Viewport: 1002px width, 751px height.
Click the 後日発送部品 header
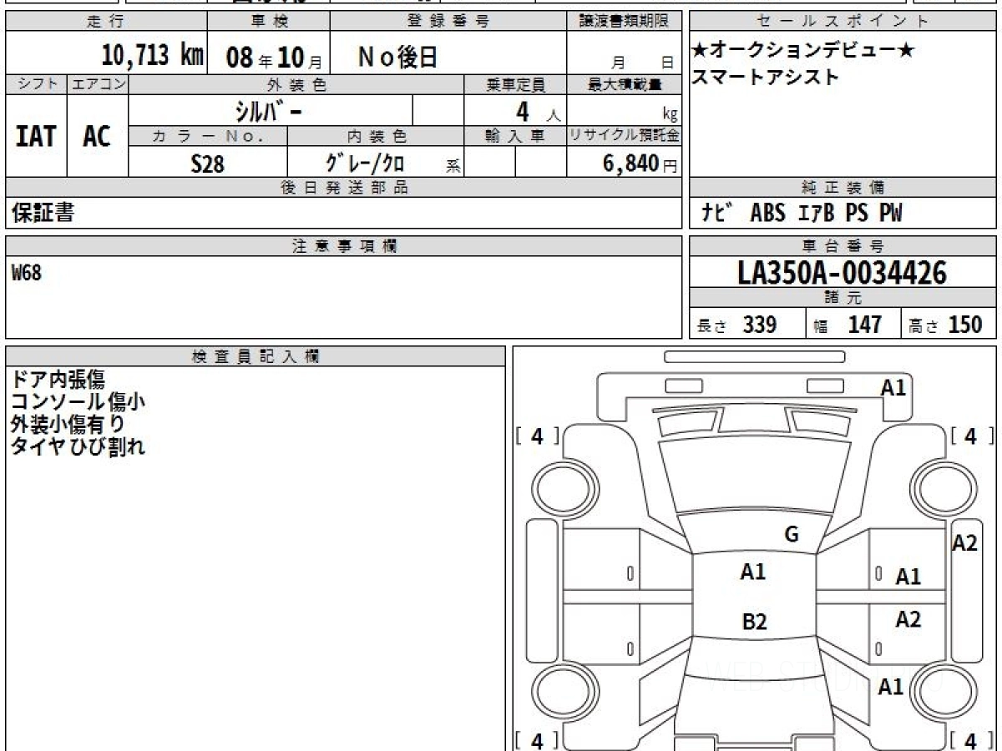pyautogui.click(x=343, y=187)
